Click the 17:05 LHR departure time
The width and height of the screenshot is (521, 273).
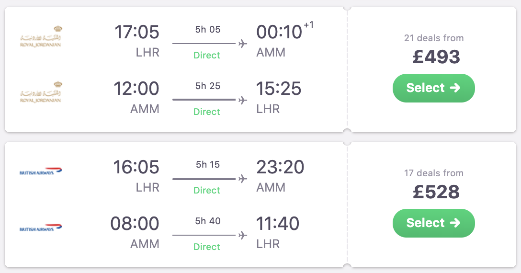[136, 33]
